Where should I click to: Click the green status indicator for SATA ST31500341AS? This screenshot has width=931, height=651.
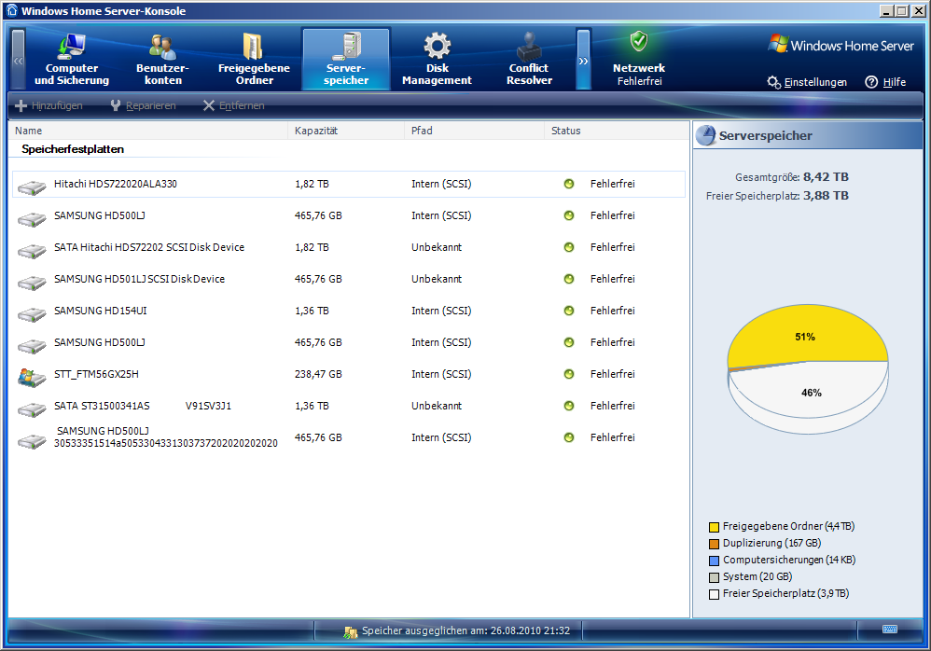point(569,406)
